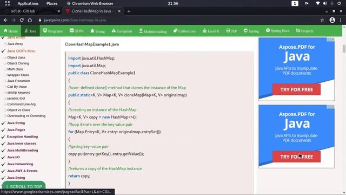This screenshot has width=346, height=195.
Task: Open the Wrapper Class sidebar link
Action: pyautogui.click(x=18, y=75)
